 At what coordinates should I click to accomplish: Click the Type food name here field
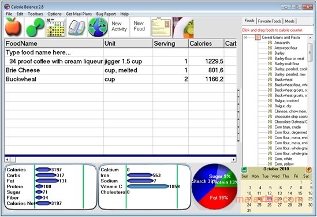point(54,53)
